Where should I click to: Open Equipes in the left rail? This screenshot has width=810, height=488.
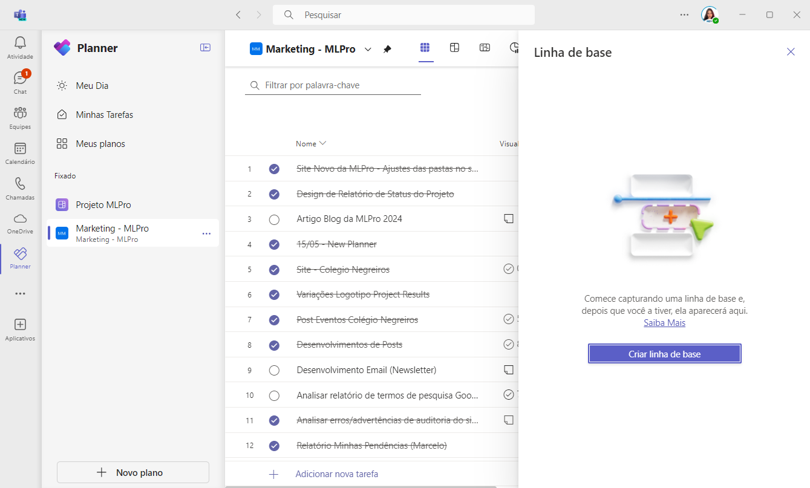[20, 118]
